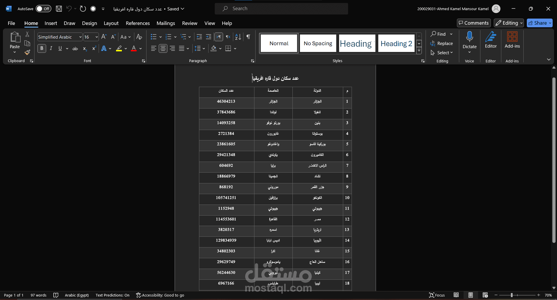
Task: Open the Select dropdown in Editing group
Action: pyautogui.click(x=442, y=53)
